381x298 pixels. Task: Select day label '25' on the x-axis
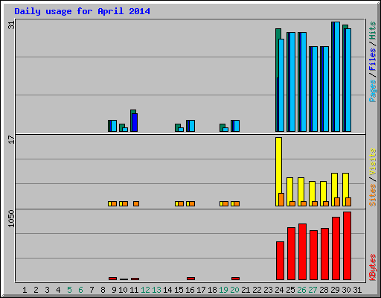click(x=290, y=290)
